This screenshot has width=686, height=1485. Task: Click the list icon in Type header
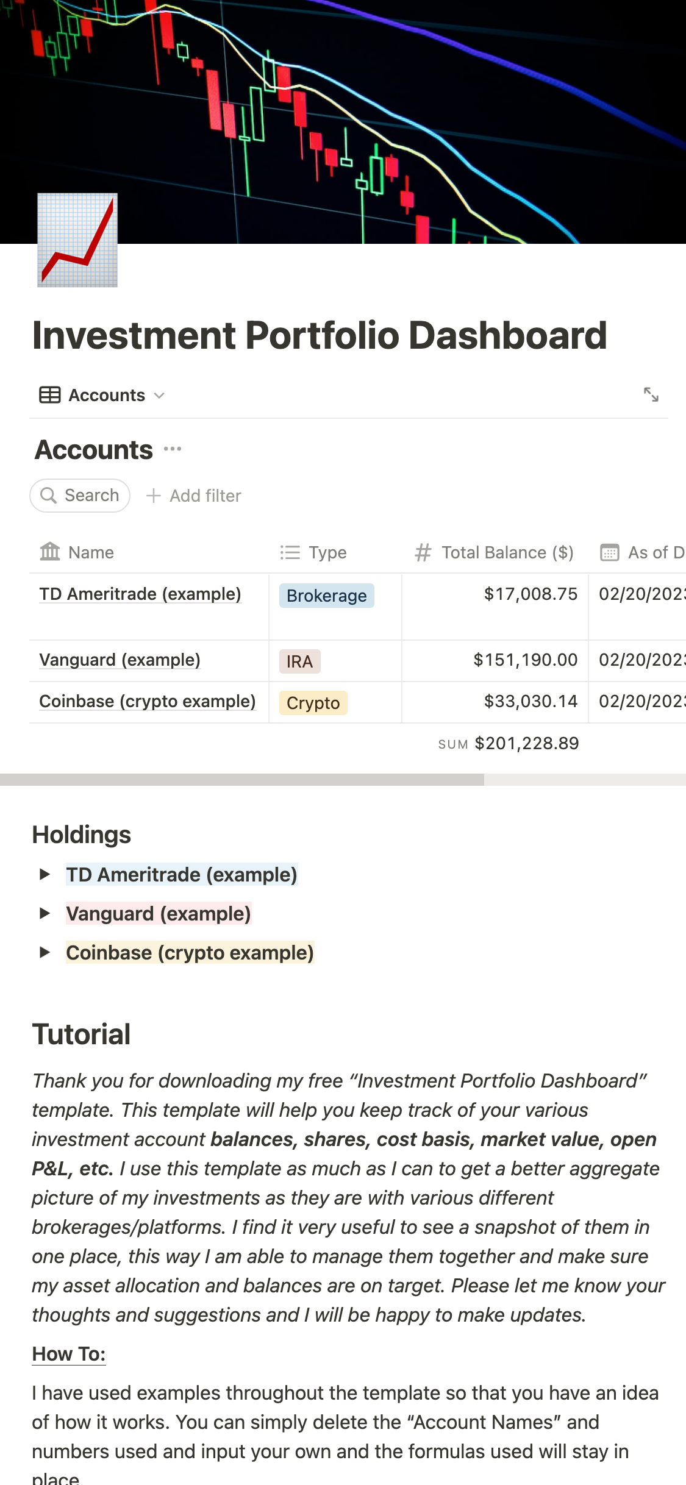pos(290,552)
